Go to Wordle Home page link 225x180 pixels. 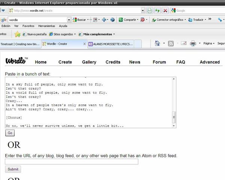[x=41, y=62]
